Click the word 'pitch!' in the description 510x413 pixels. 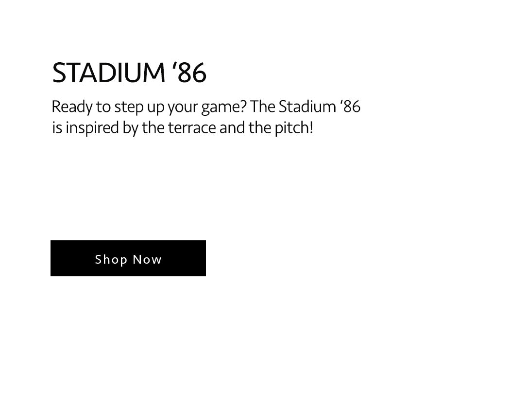pyautogui.click(x=294, y=128)
